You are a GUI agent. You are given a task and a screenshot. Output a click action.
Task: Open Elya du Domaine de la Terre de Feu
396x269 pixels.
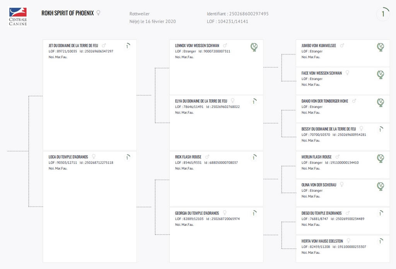tap(201, 101)
